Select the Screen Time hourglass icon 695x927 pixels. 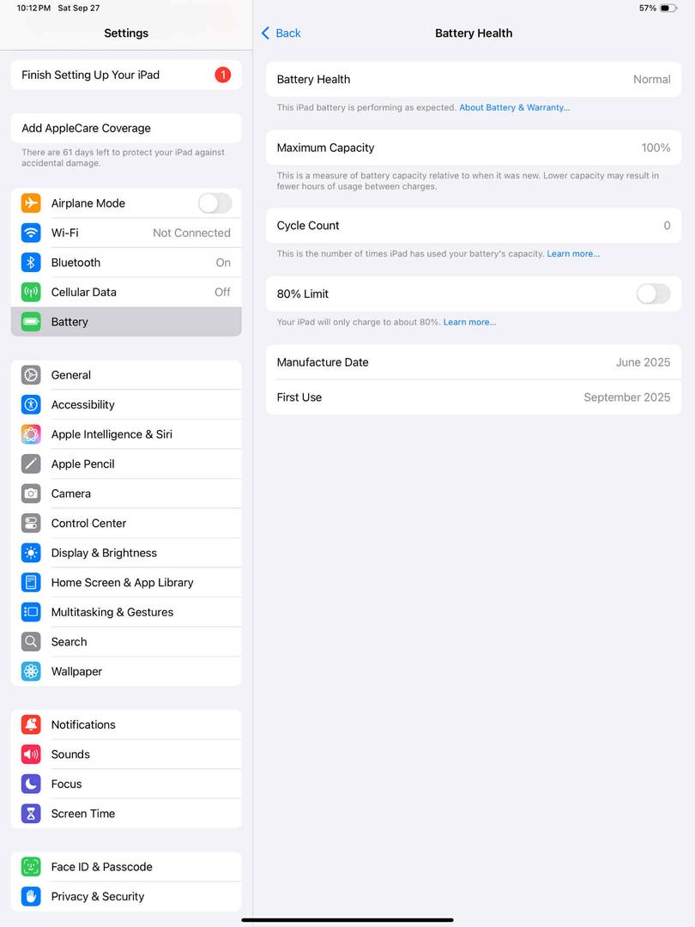pyautogui.click(x=31, y=813)
